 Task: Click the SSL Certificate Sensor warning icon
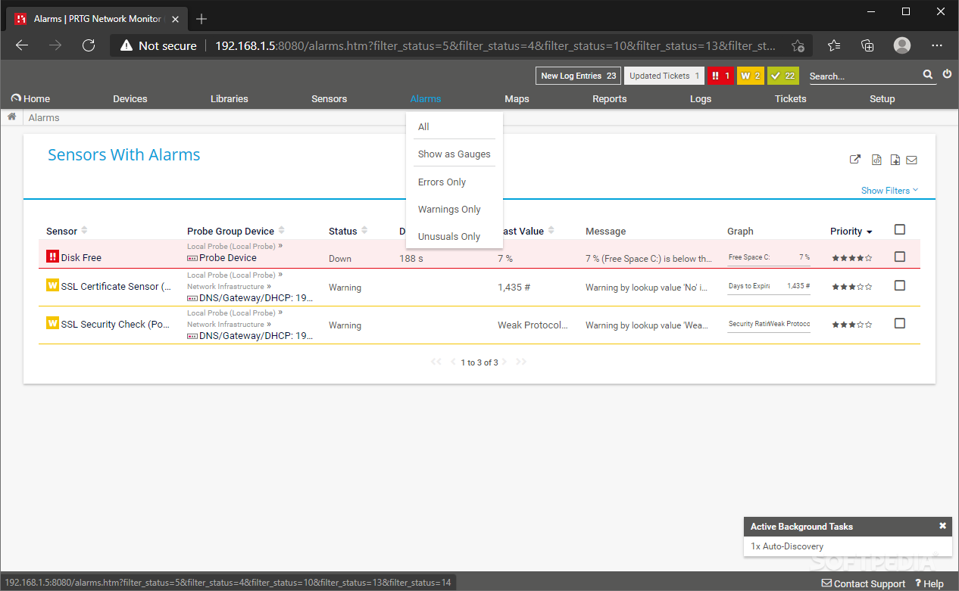pyautogui.click(x=52, y=285)
